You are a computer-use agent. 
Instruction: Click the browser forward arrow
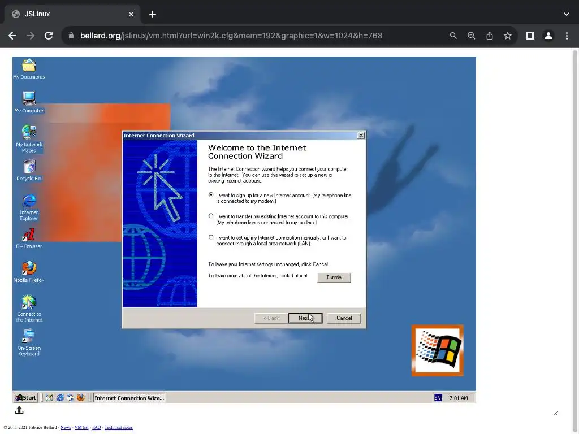31,36
